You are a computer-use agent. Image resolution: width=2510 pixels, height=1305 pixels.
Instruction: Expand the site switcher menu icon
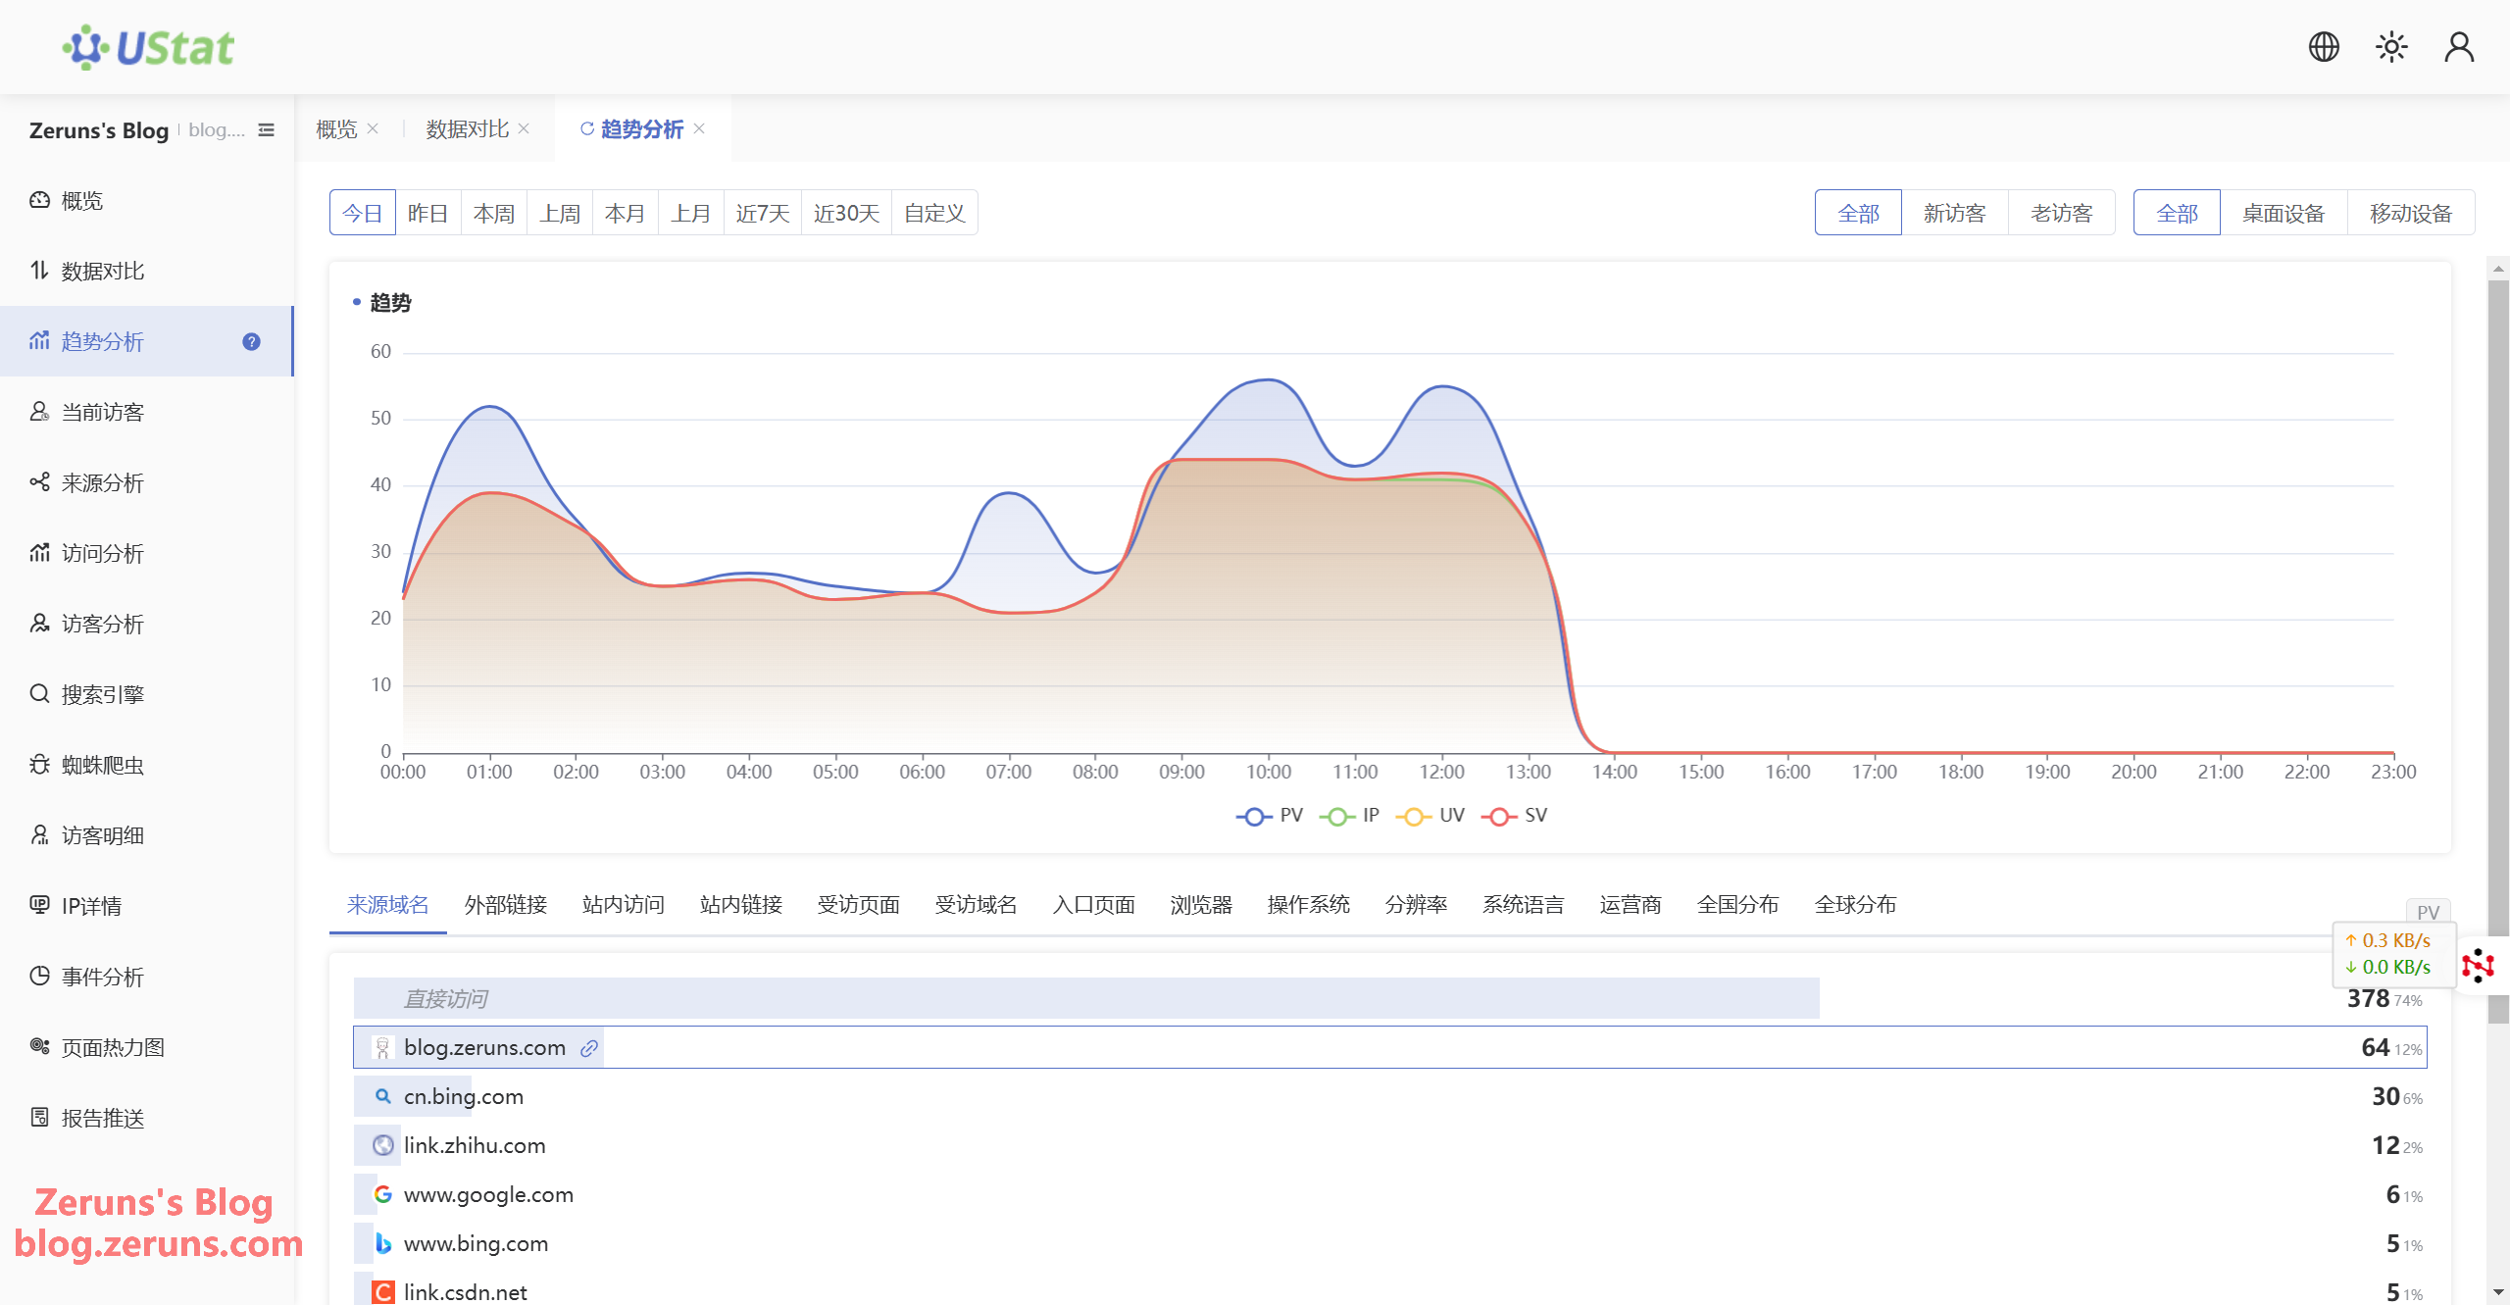click(266, 130)
